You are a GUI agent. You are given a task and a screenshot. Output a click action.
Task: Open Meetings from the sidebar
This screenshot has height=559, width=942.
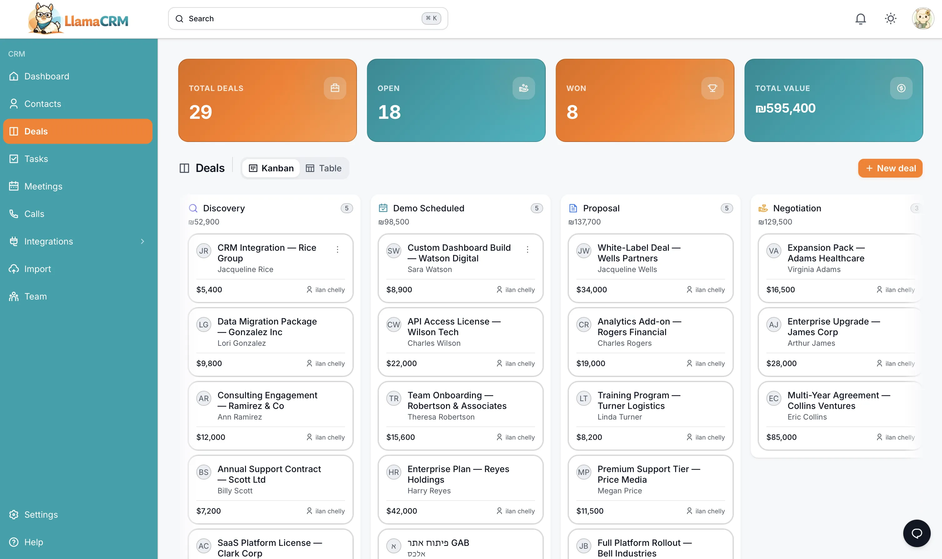tap(43, 186)
